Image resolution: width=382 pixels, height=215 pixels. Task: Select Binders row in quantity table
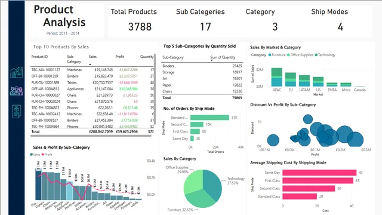coord(202,66)
